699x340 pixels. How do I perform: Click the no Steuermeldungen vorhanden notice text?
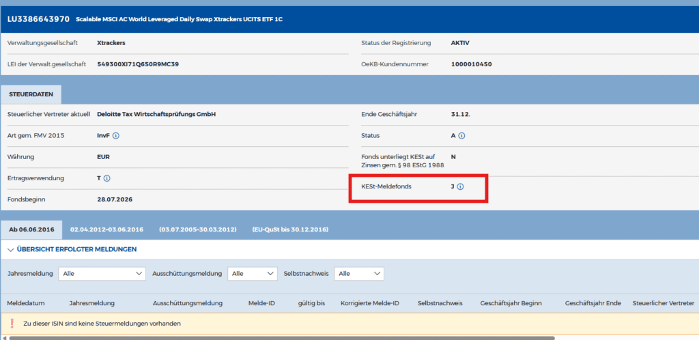(x=102, y=324)
